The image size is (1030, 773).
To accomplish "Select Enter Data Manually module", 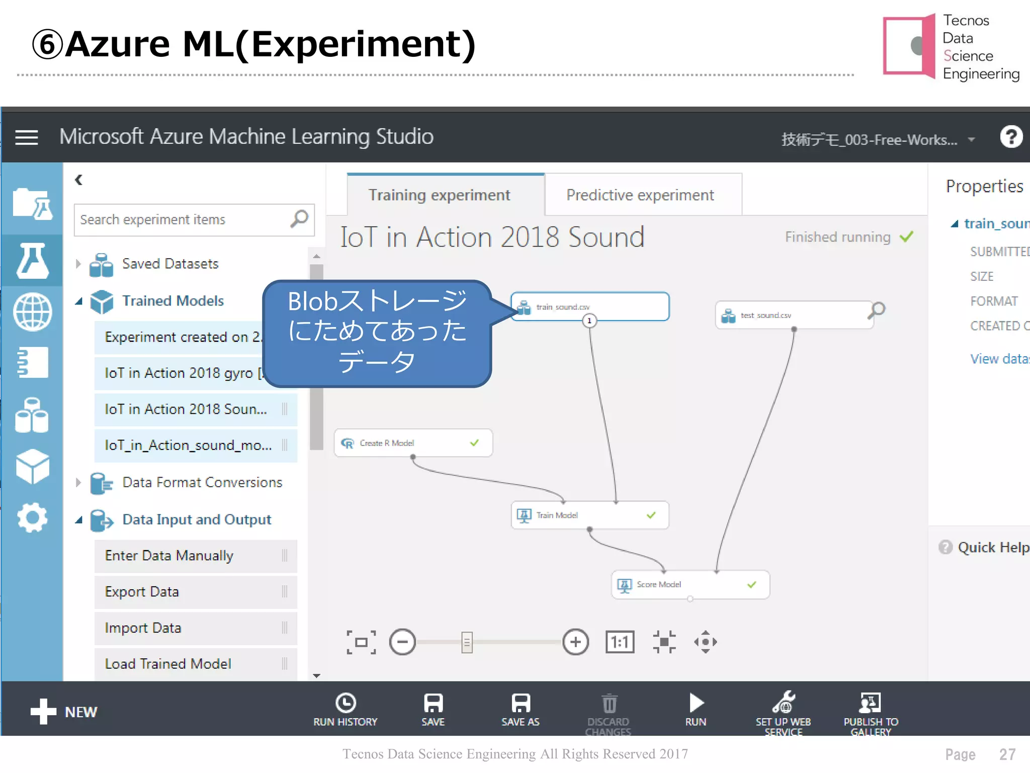I will click(196, 556).
